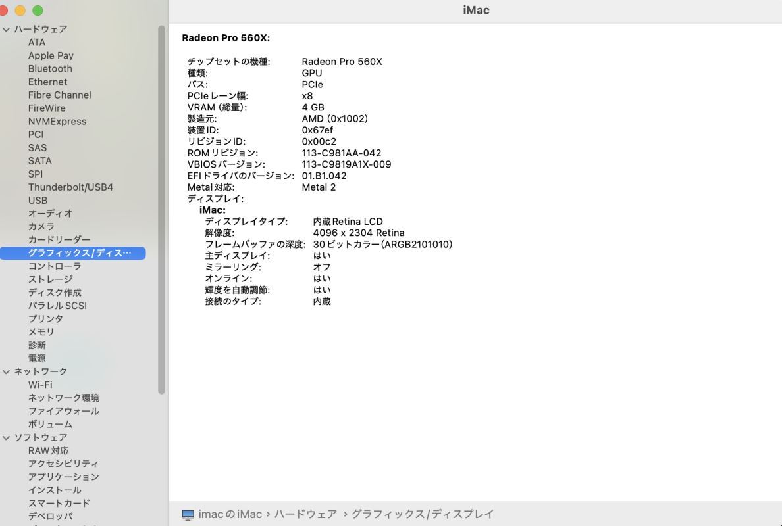
Task: Collapse the ソフトウェア section
Action: (x=7, y=437)
